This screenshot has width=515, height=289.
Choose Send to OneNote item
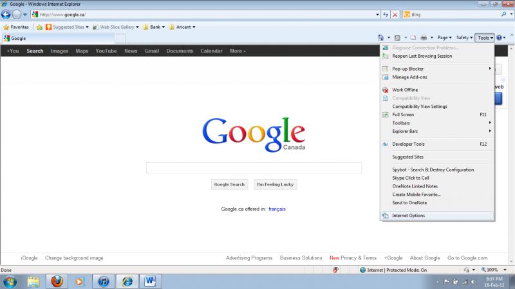tap(437, 203)
